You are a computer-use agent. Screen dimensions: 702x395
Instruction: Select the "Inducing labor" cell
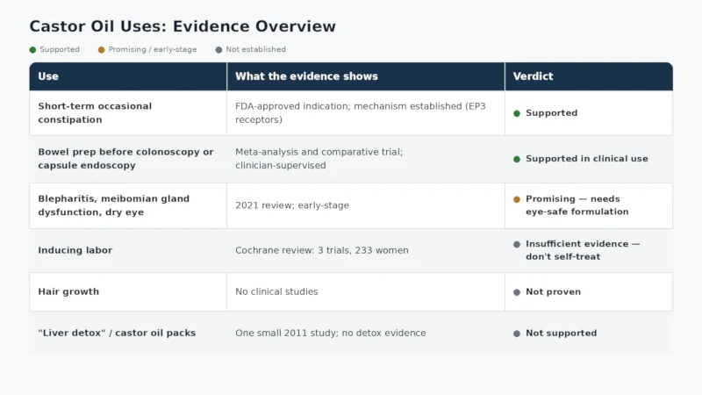(128, 250)
